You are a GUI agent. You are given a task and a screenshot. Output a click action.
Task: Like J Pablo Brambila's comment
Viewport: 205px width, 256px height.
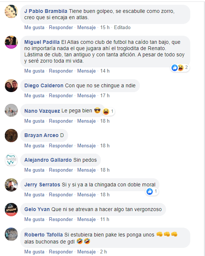[34, 27]
